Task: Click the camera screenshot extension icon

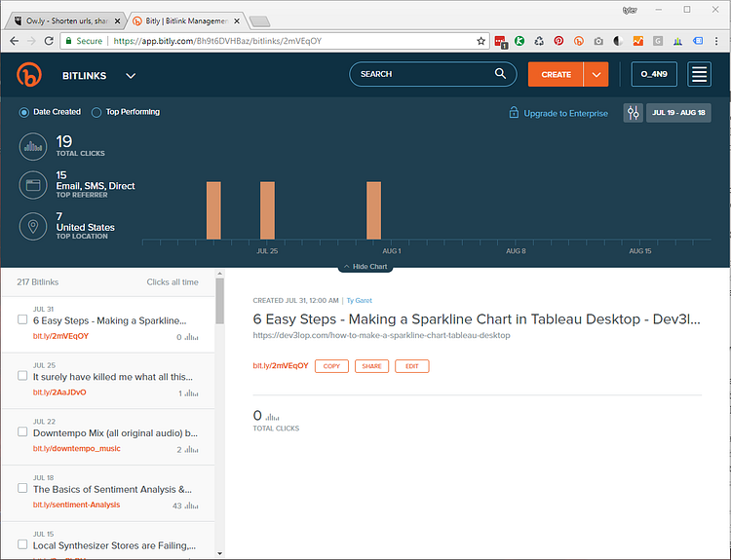Action: pos(598,41)
